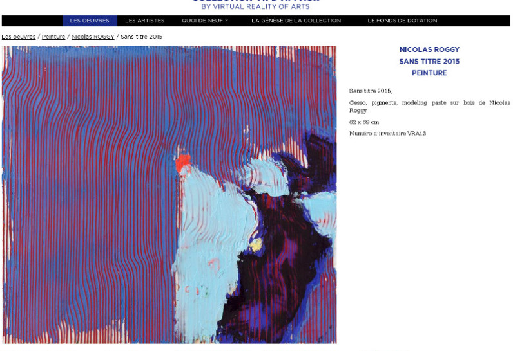Image resolution: width=513 pixels, height=351 pixels.
Task: Follow the Peinture breadcrumb link
Action: point(53,37)
